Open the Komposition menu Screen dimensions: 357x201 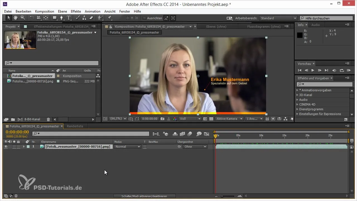pyautogui.click(x=45, y=11)
